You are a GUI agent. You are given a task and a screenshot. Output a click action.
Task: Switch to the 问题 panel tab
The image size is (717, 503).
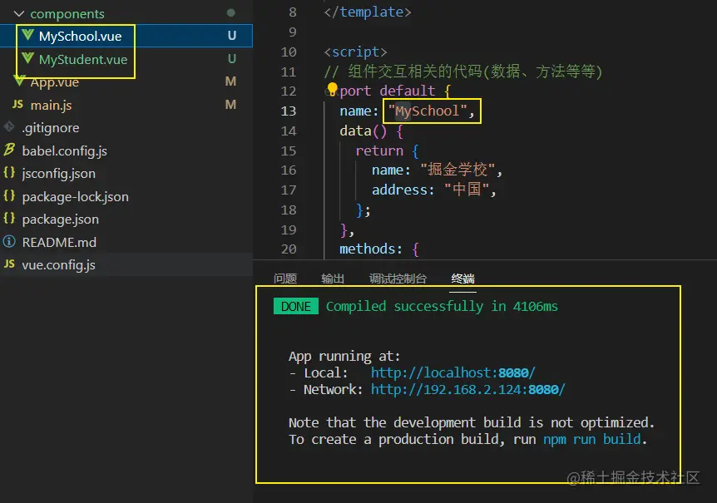coord(285,279)
